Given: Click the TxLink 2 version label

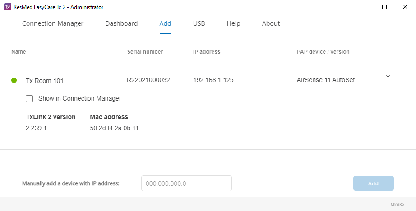Looking at the screenshot, I should [x=51, y=117].
